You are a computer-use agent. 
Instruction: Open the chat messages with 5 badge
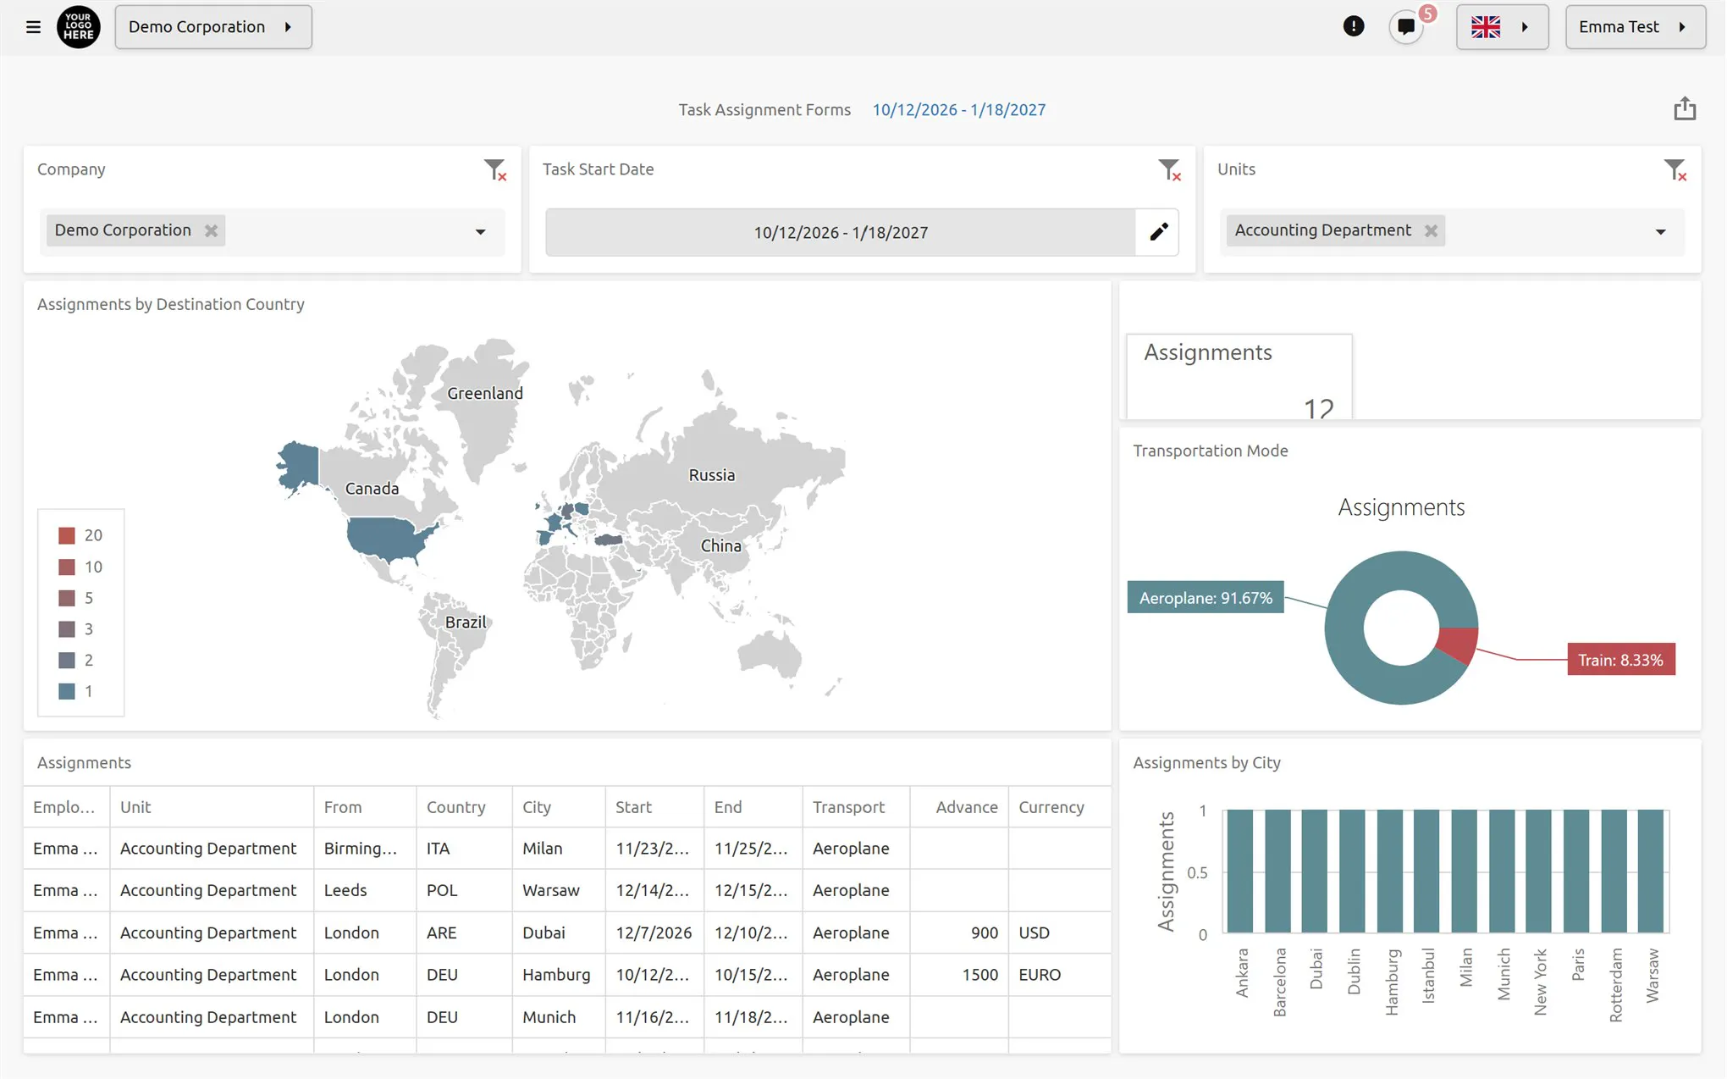click(1407, 26)
